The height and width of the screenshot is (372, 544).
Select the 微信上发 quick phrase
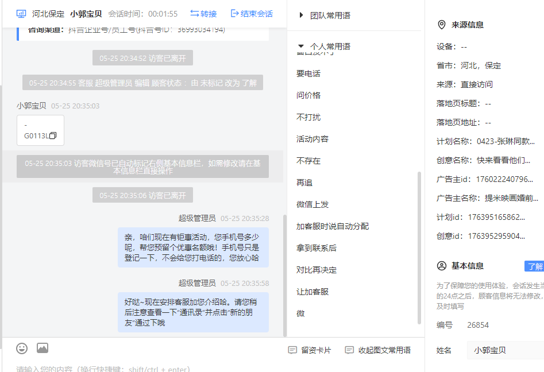(312, 204)
